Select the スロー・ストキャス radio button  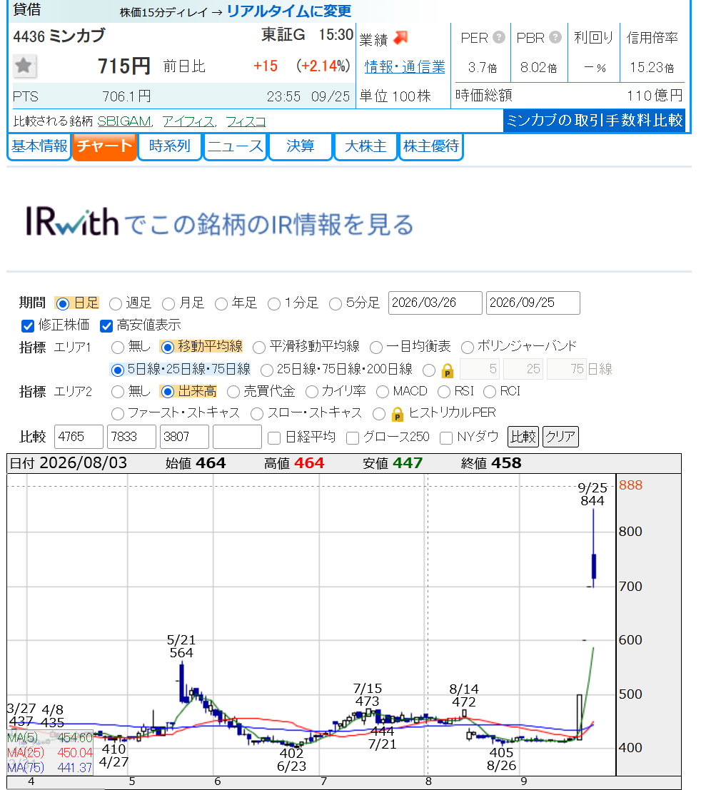[257, 414]
